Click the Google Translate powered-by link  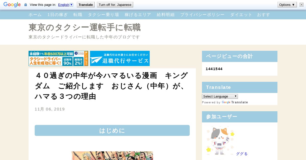(235, 102)
